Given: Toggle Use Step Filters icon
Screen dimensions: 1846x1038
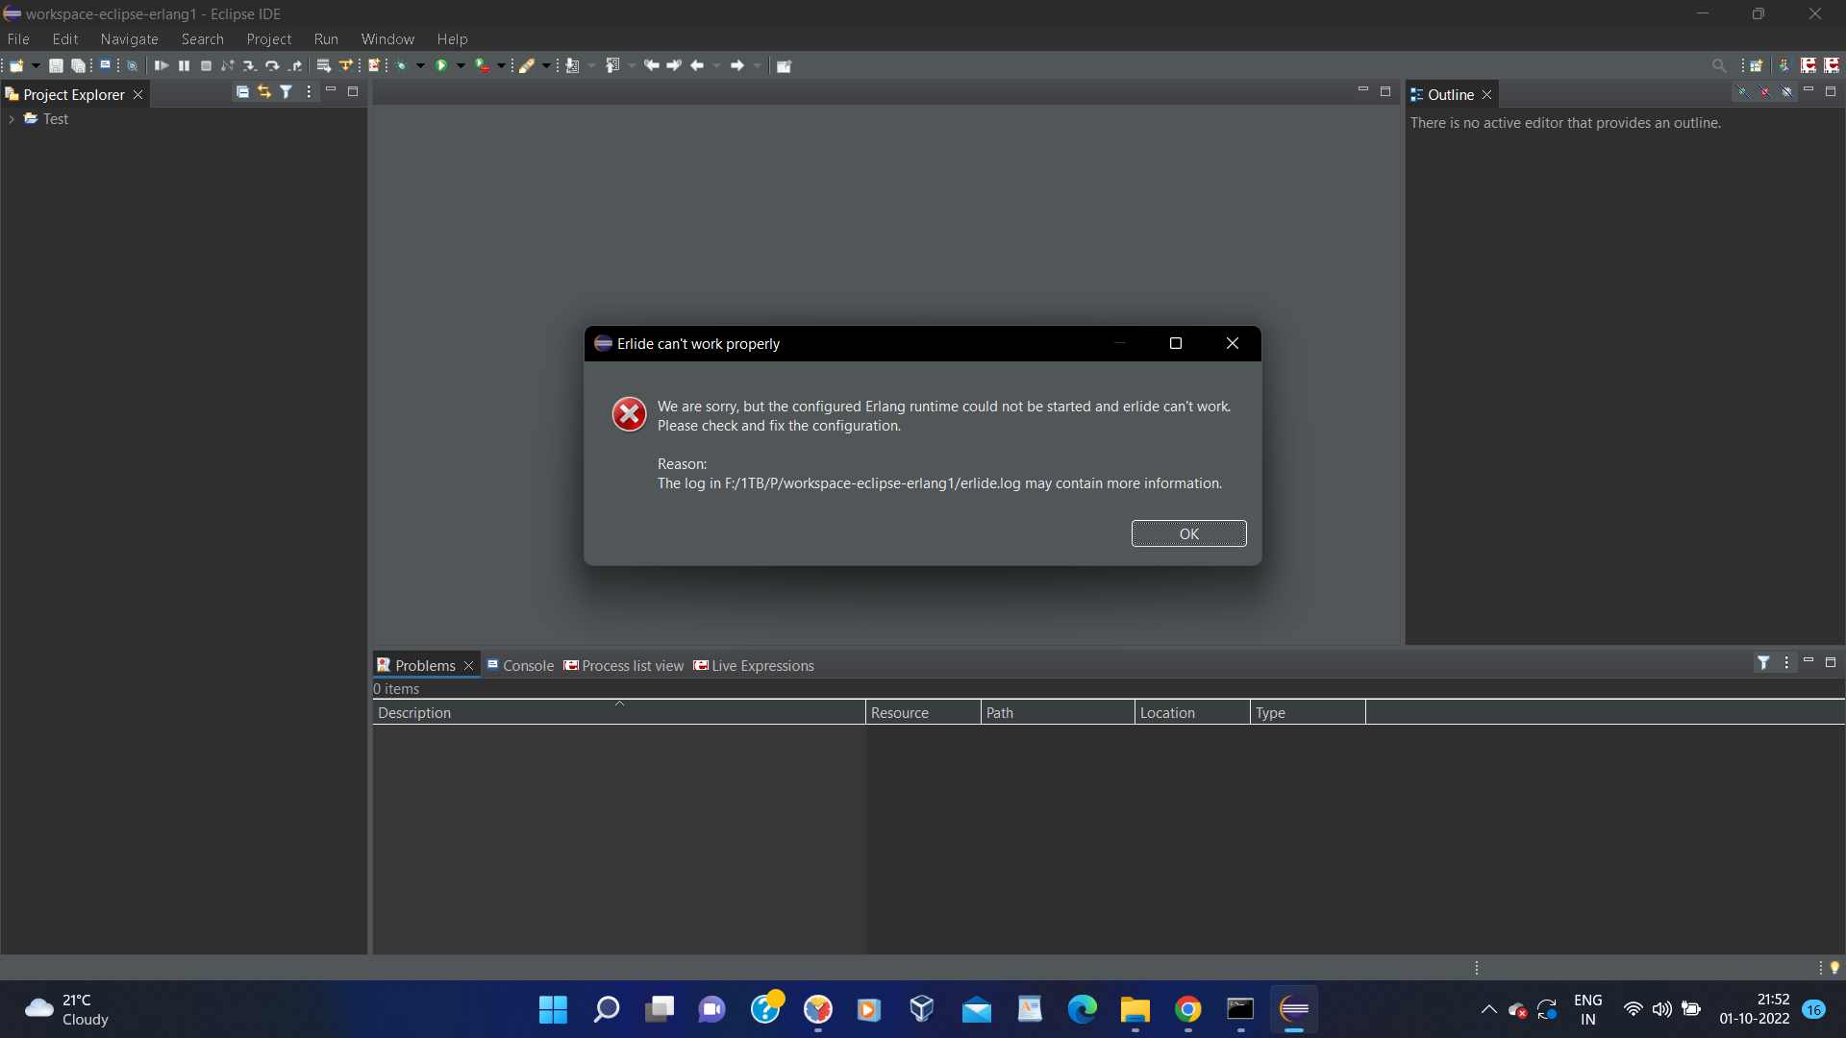Looking at the screenshot, I should click(x=346, y=65).
